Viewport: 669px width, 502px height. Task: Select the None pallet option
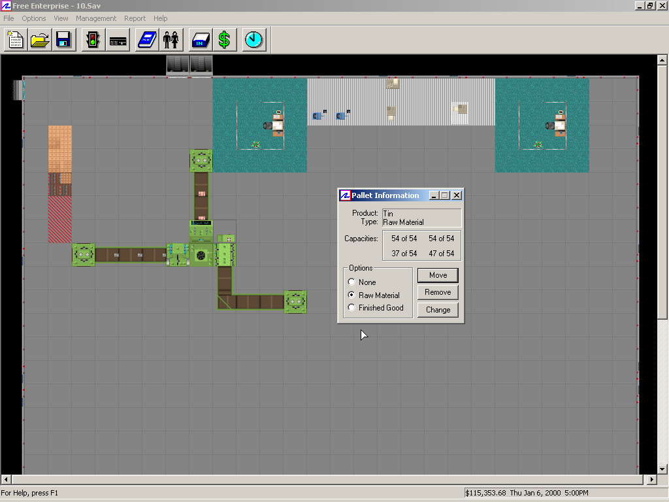click(352, 282)
